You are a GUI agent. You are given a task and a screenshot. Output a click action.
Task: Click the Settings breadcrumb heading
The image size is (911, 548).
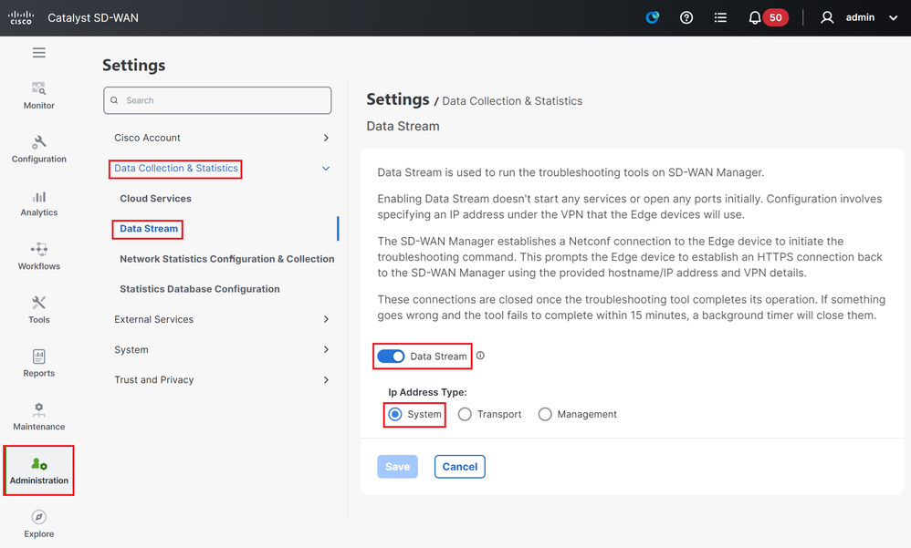pos(398,99)
